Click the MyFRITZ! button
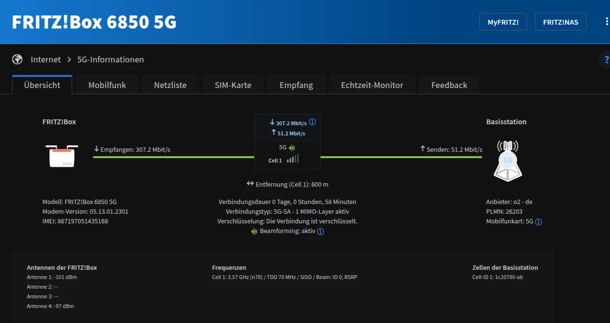 [x=503, y=22]
